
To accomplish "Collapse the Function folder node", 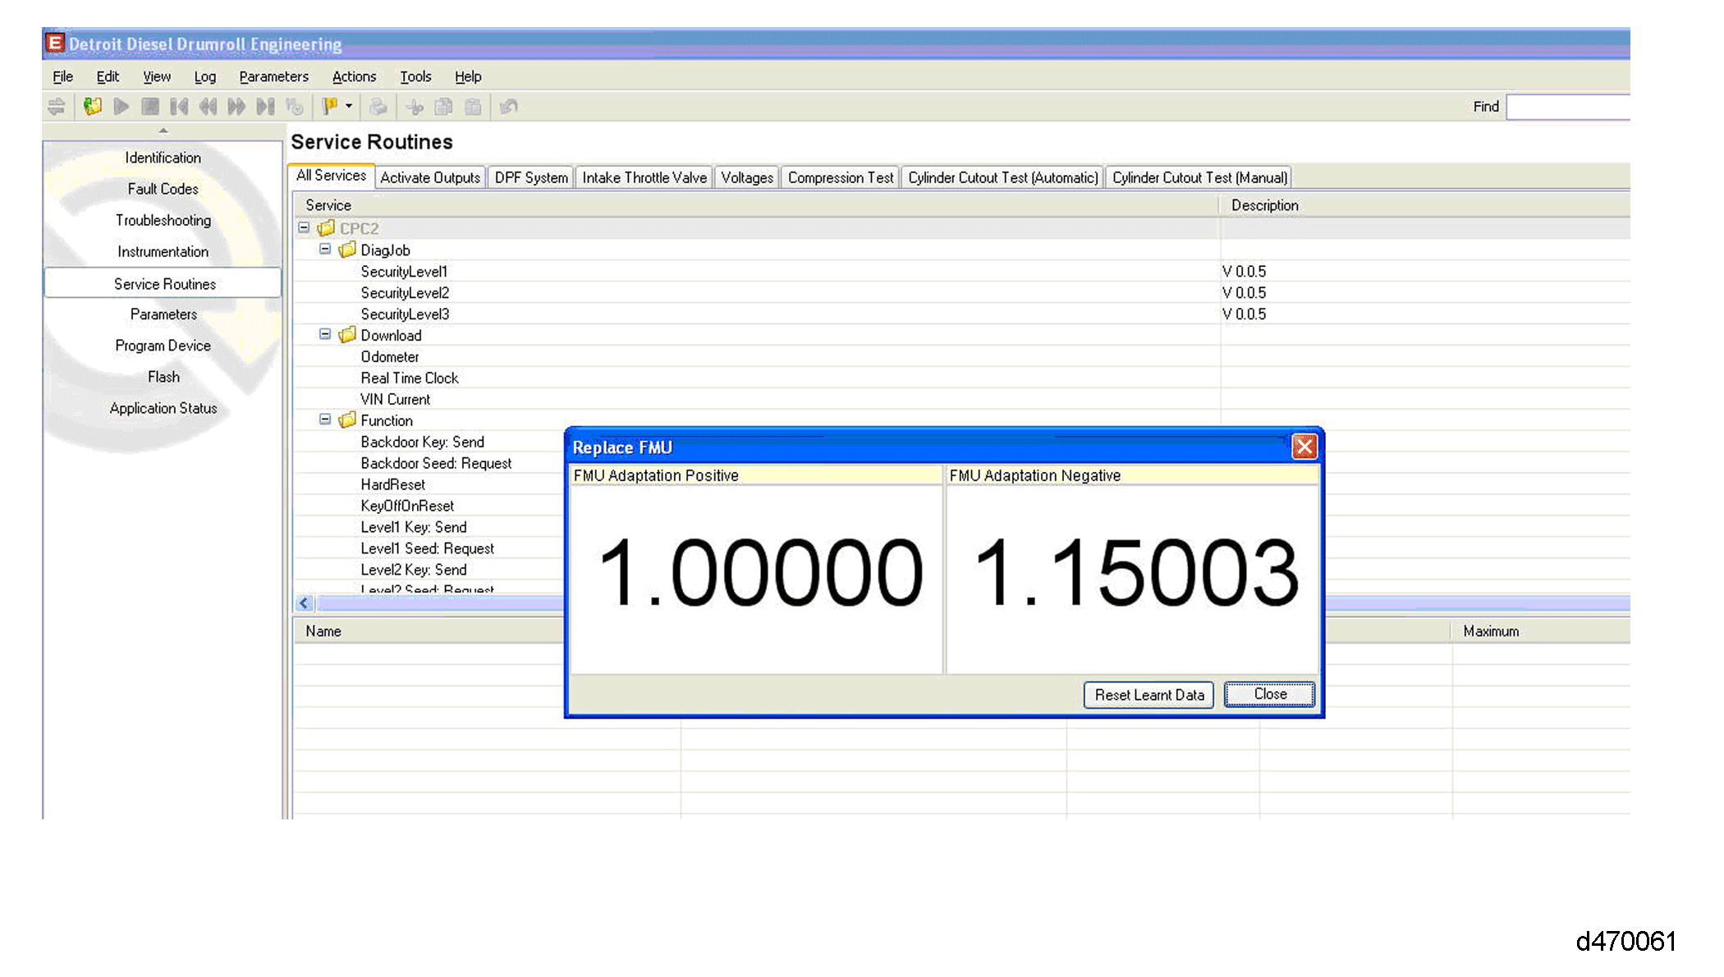I will coord(325,420).
